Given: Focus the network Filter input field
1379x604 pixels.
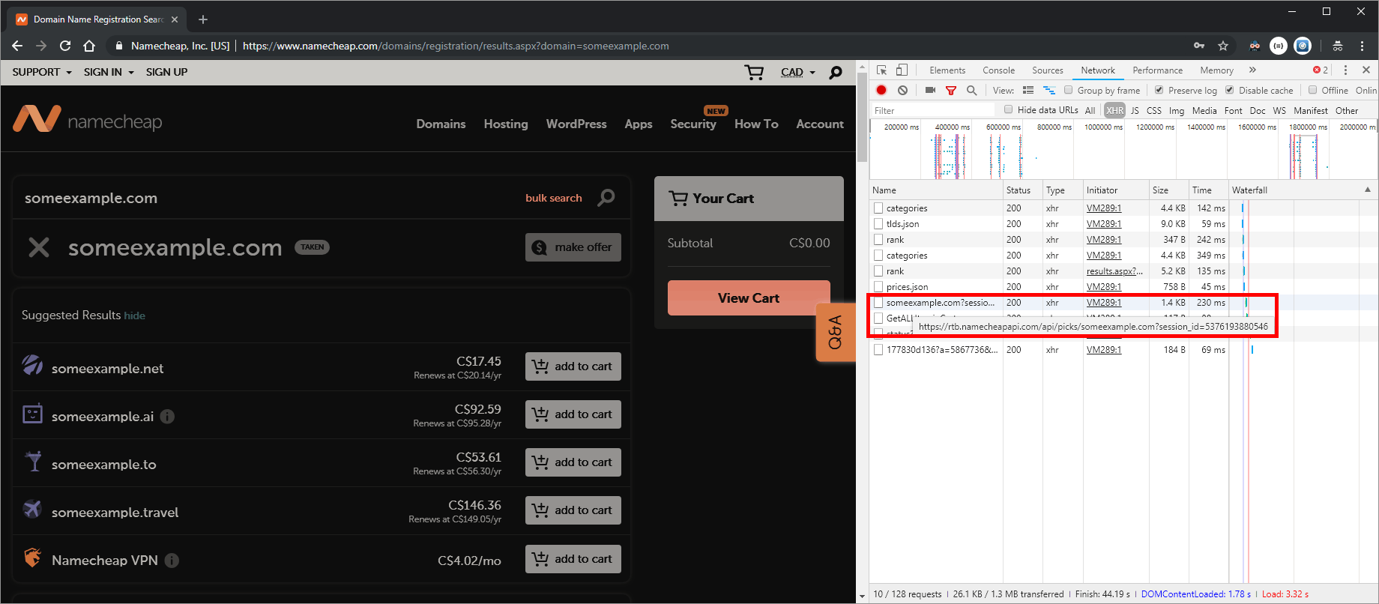Looking at the screenshot, I should pos(933,110).
